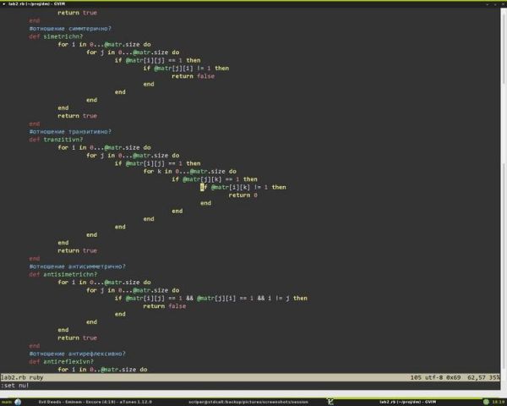Click the '35%' scroll percentage in status line
507x406 pixels.
494,377
